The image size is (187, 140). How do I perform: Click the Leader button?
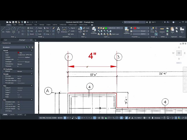(71, 31)
